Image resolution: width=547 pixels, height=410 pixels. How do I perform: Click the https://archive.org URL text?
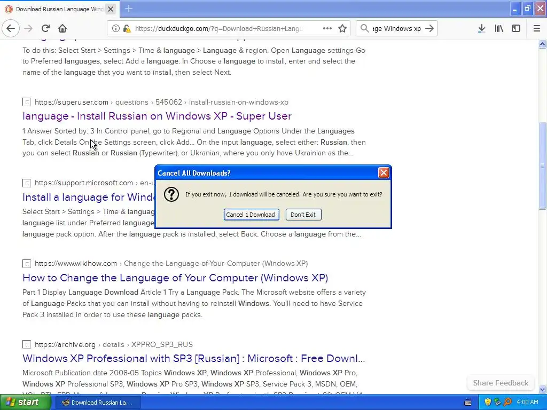point(65,344)
